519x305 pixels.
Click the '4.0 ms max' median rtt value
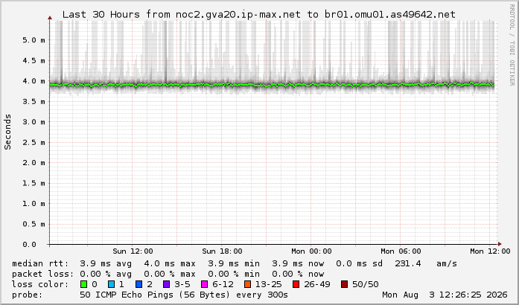pyautogui.click(x=170, y=263)
